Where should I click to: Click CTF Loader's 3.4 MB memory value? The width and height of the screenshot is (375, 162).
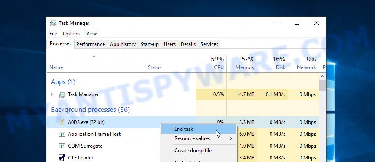pos(247,158)
